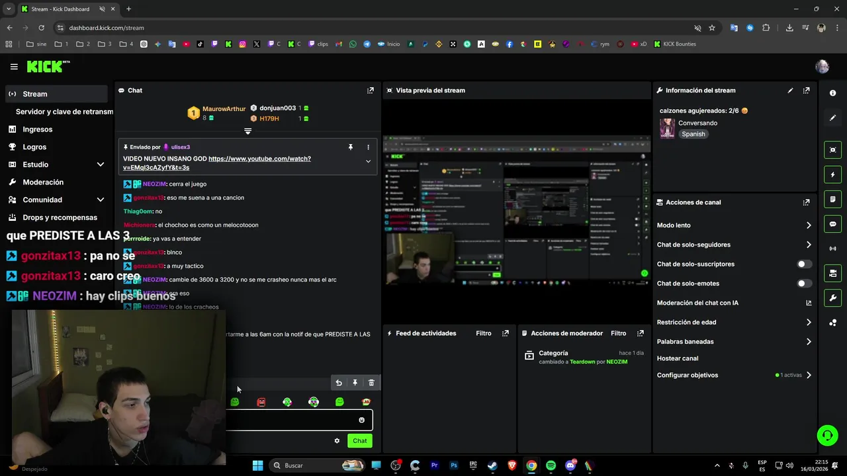The image size is (847, 476).
Task: Open Spotify from the taskbar
Action: (551, 465)
